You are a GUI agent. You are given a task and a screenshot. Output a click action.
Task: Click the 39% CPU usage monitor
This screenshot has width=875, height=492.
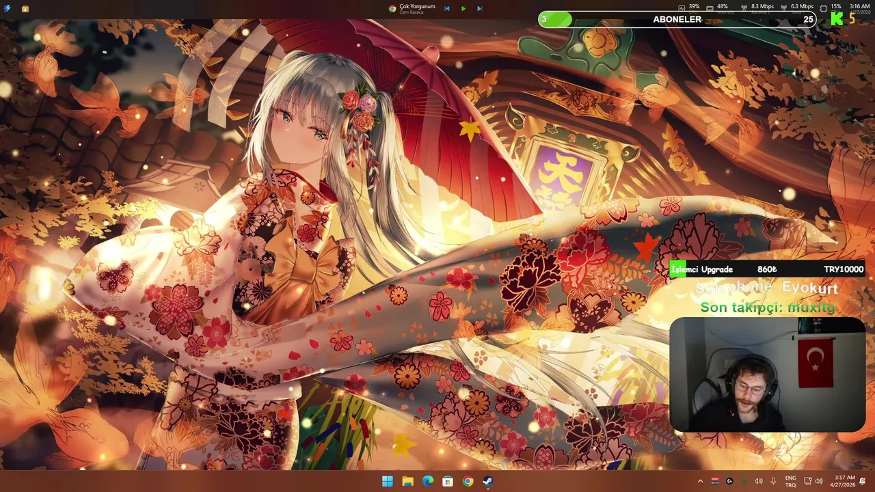(688, 8)
